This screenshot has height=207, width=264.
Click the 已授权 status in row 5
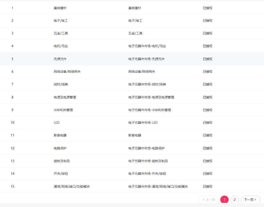[208, 59]
